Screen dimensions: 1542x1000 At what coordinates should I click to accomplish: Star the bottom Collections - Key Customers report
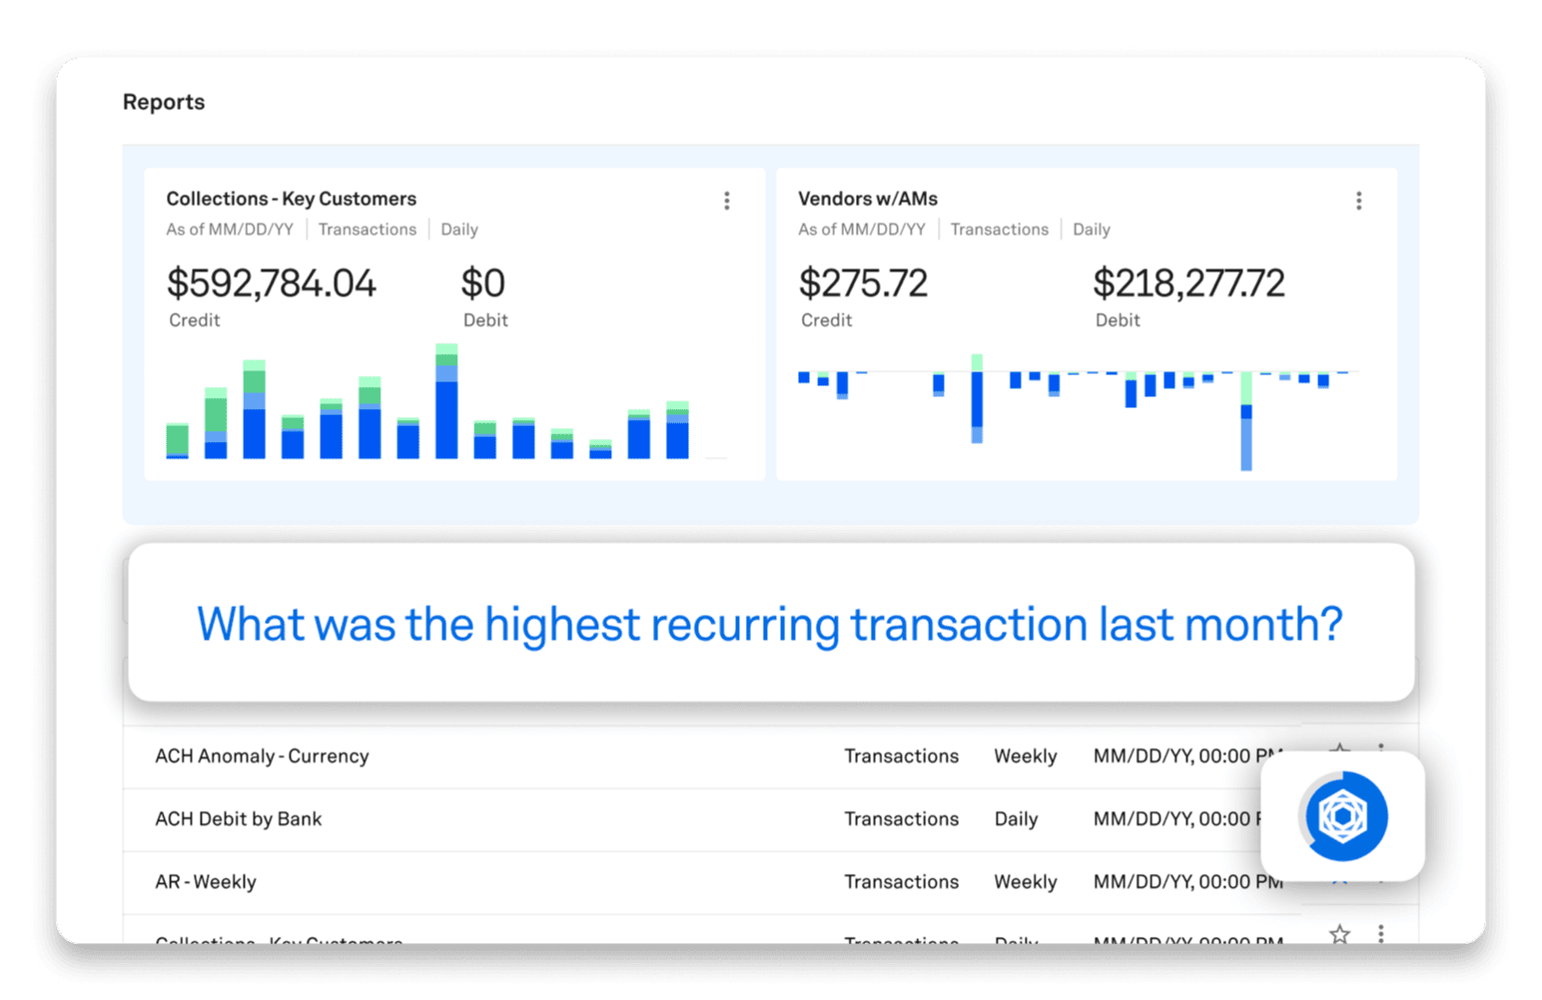point(1340,935)
